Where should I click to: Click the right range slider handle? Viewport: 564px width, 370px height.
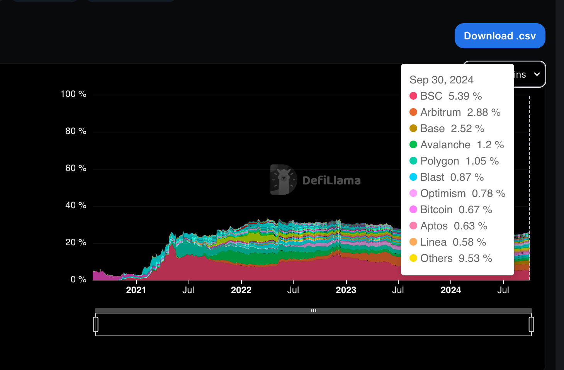pos(532,324)
